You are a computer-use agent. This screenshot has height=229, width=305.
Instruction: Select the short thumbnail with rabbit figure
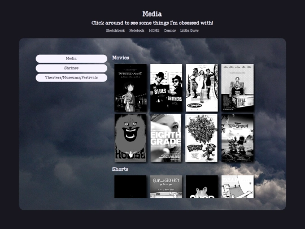pyautogui.click(x=202, y=187)
